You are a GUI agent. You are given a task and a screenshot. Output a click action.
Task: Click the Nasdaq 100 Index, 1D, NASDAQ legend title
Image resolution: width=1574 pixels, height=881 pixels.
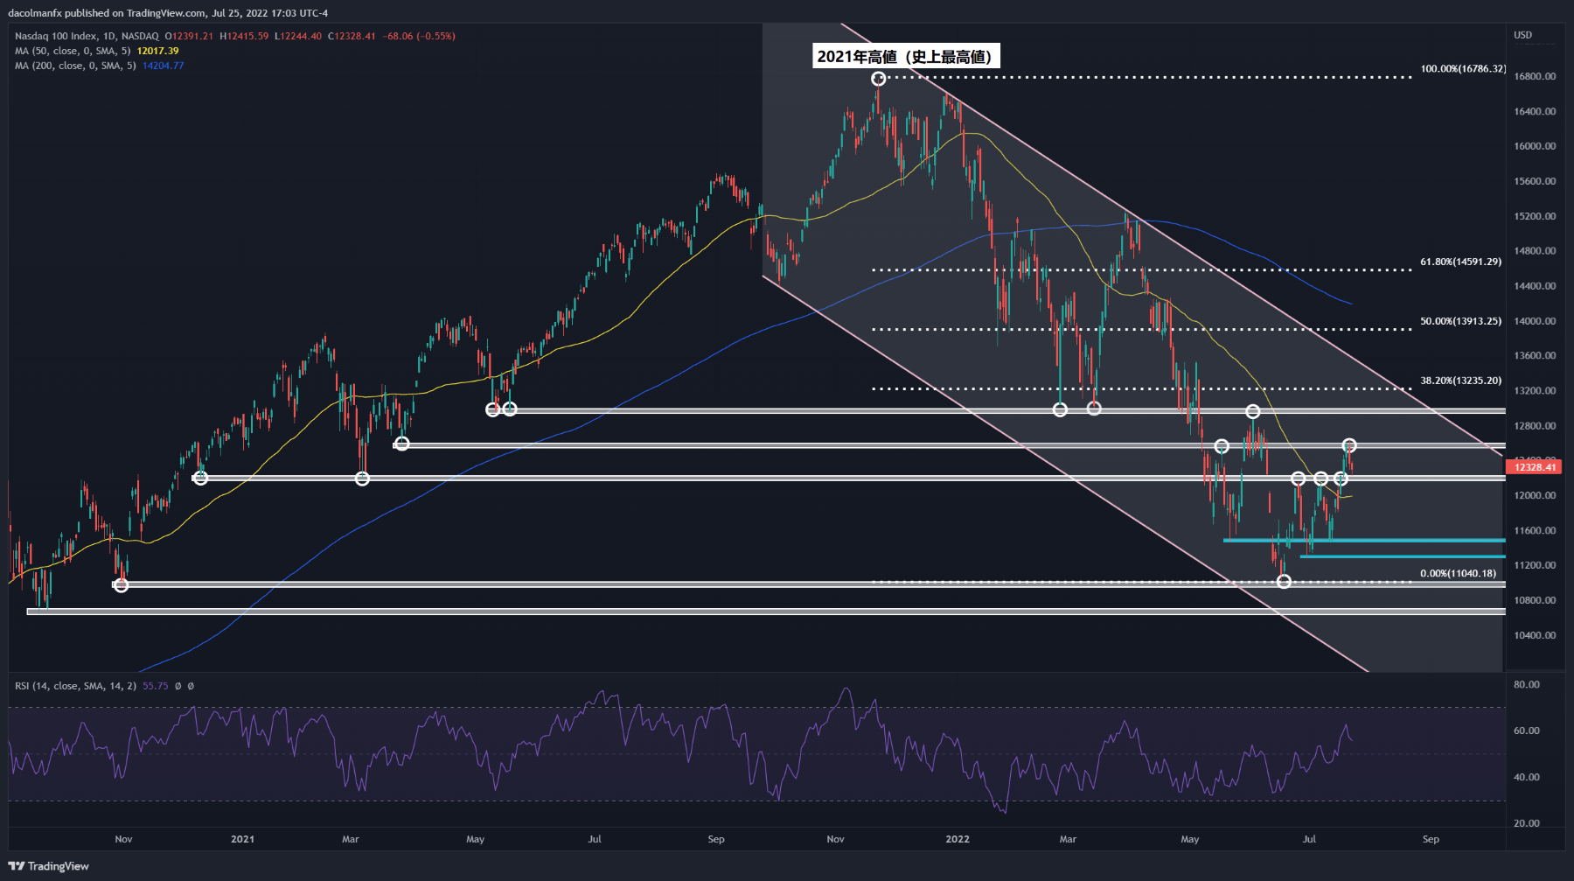tap(87, 36)
